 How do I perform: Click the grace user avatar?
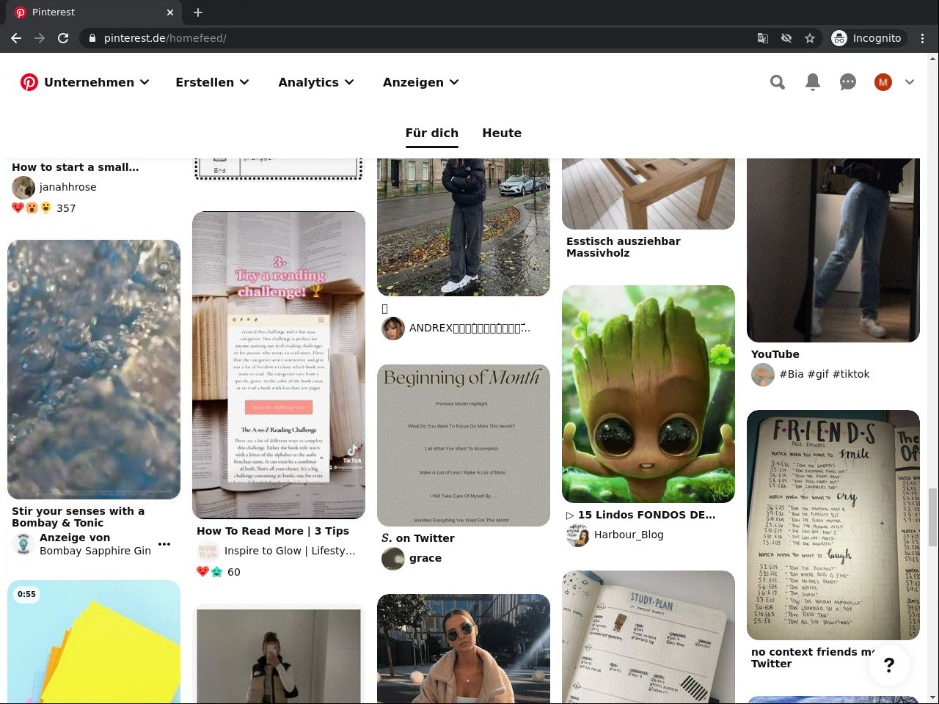393,559
